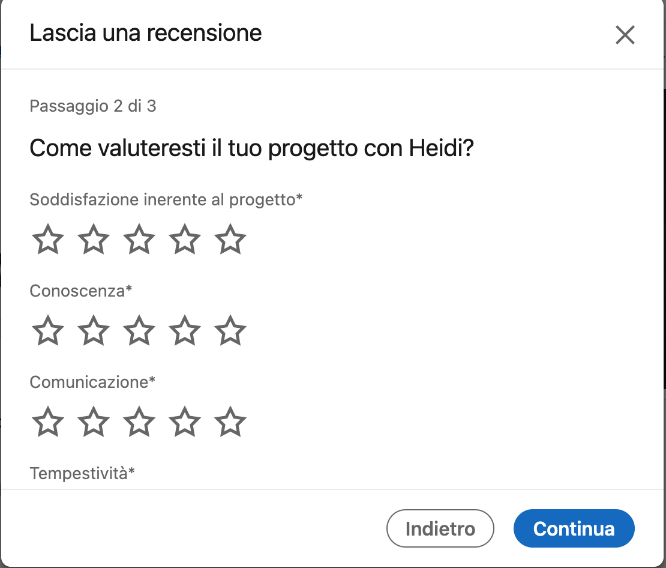Set Conoscenza rating to three stars
This screenshot has width=666, height=568.
coord(139,331)
